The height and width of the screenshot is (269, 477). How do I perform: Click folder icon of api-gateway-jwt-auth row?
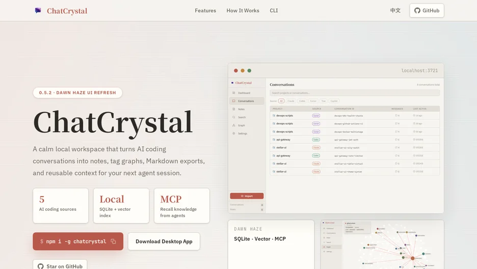(274, 139)
